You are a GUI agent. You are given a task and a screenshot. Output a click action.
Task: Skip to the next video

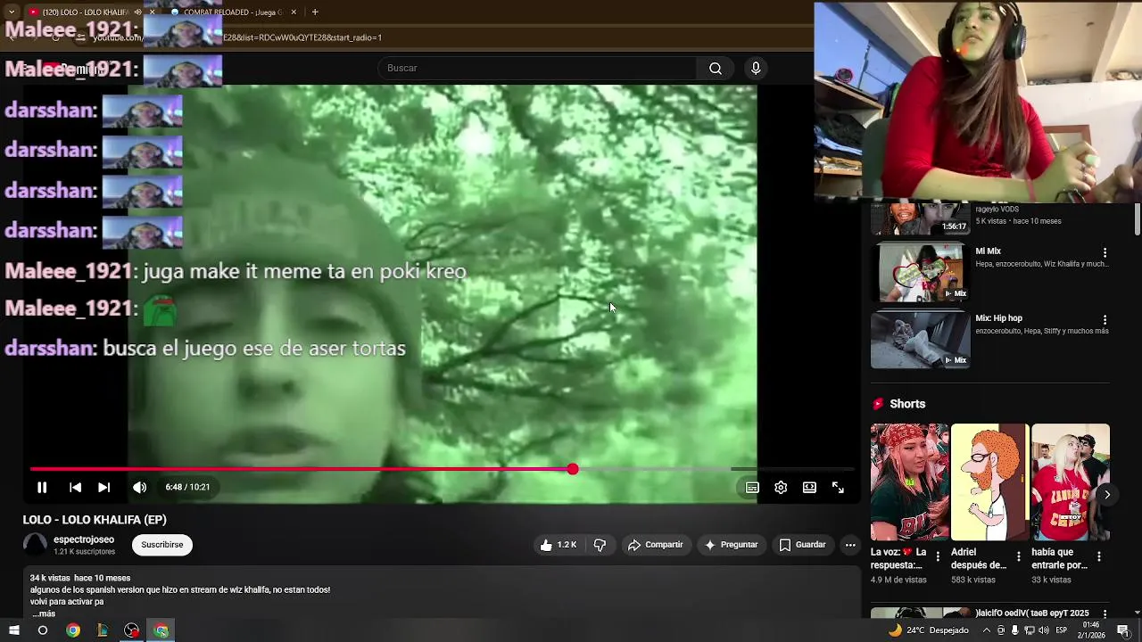coord(103,488)
